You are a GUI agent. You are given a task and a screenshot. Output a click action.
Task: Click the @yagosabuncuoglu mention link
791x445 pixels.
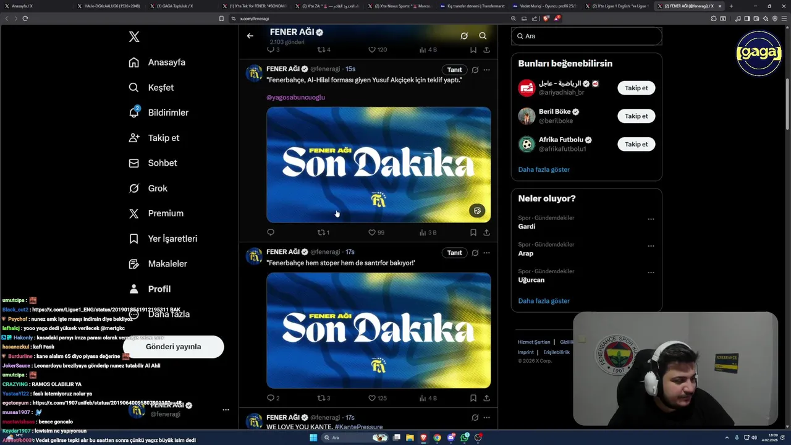pos(295,97)
